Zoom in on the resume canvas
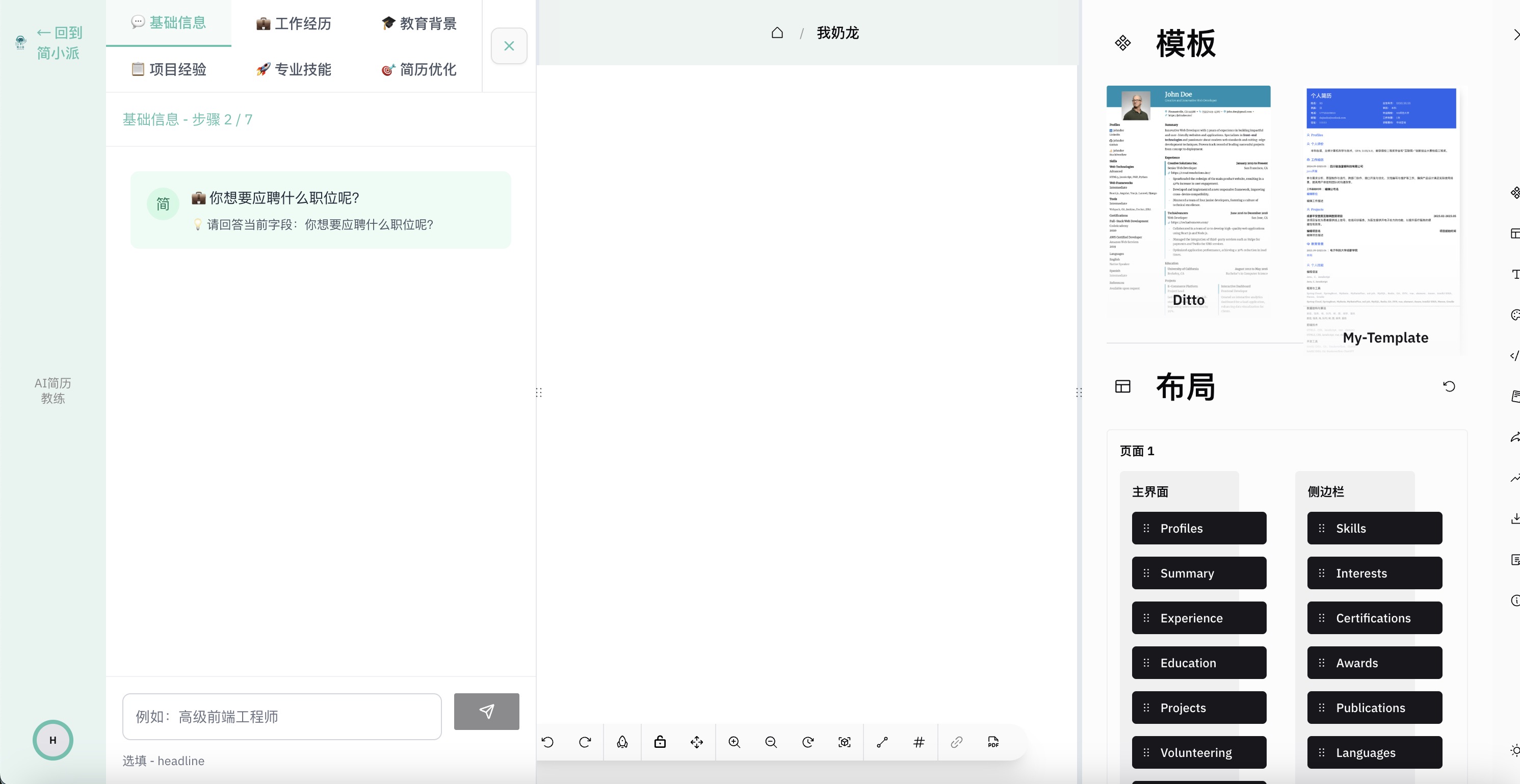Image resolution: width=1520 pixels, height=784 pixels. (x=734, y=742)
